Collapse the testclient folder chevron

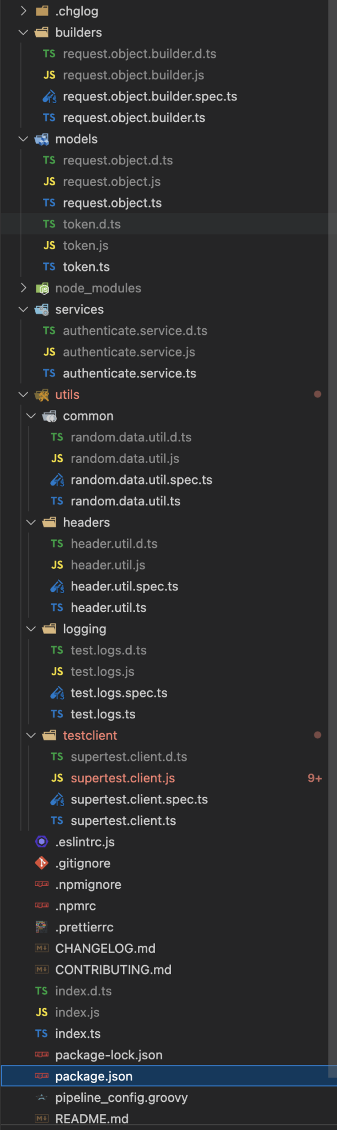(31, 735)
